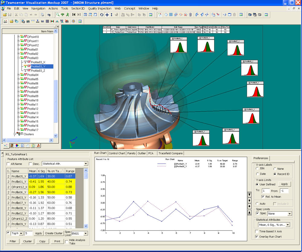The image size is (302, 252).
Task: Toggle the Desc. checkbox
Action: coord(30,164)
